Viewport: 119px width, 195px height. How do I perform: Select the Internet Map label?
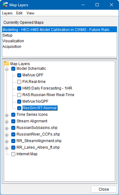[27, 154]
